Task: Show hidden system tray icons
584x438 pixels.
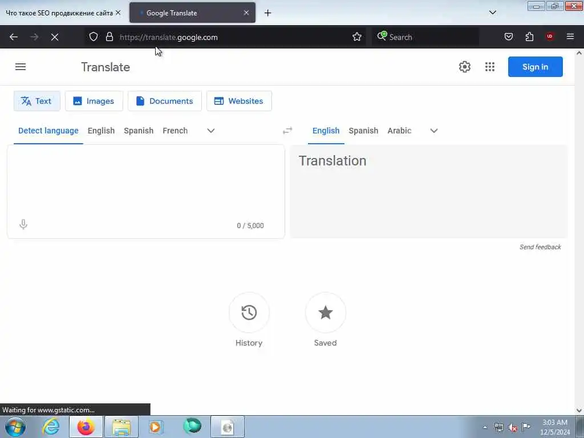Action: click(x=485, y=427)
